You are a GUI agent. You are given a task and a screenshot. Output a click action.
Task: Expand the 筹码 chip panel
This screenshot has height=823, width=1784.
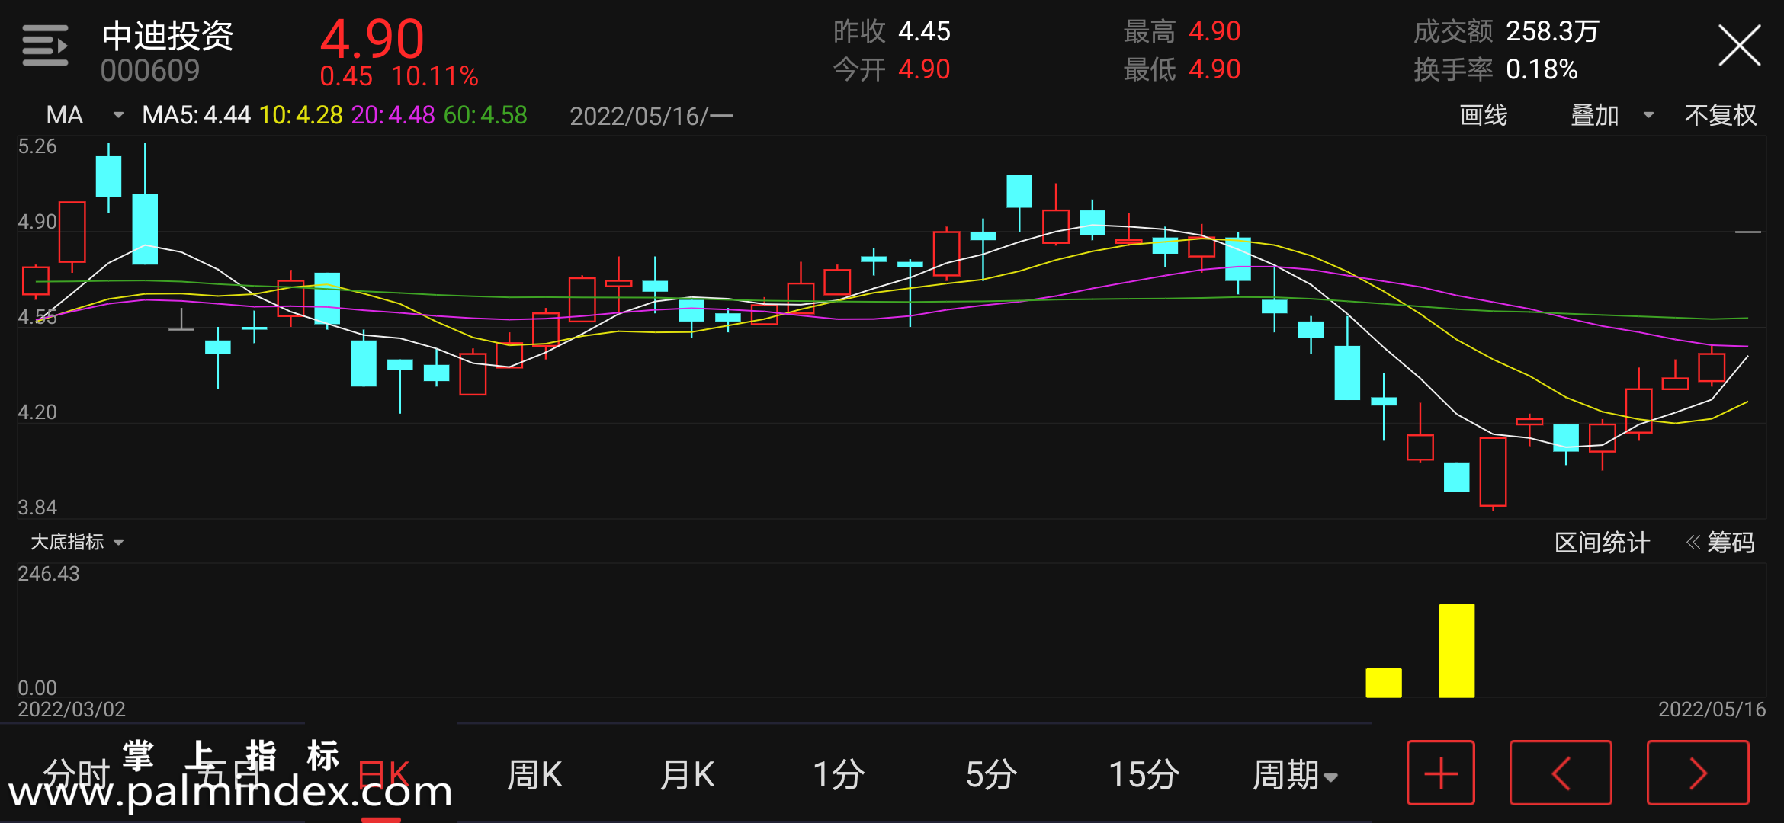pos(1720,543)
